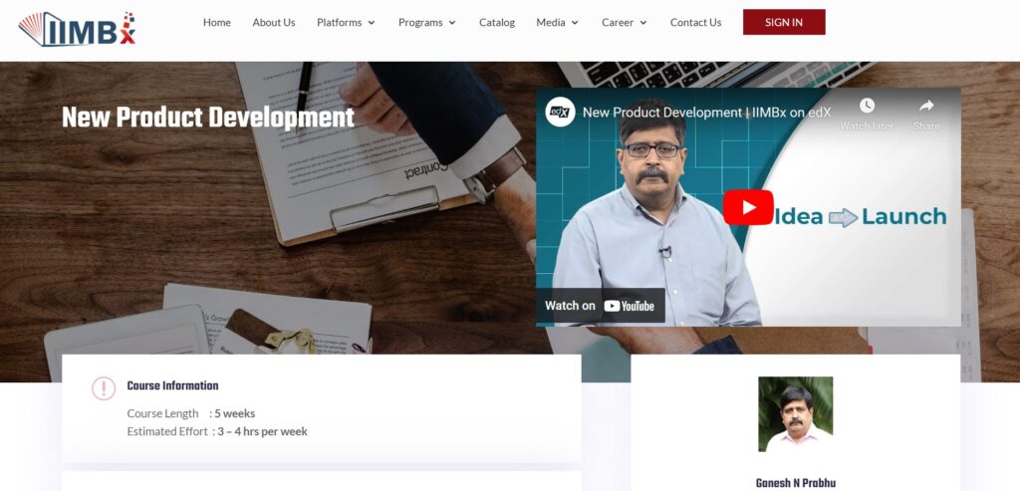Open the video title link

[x=704, y=113]
